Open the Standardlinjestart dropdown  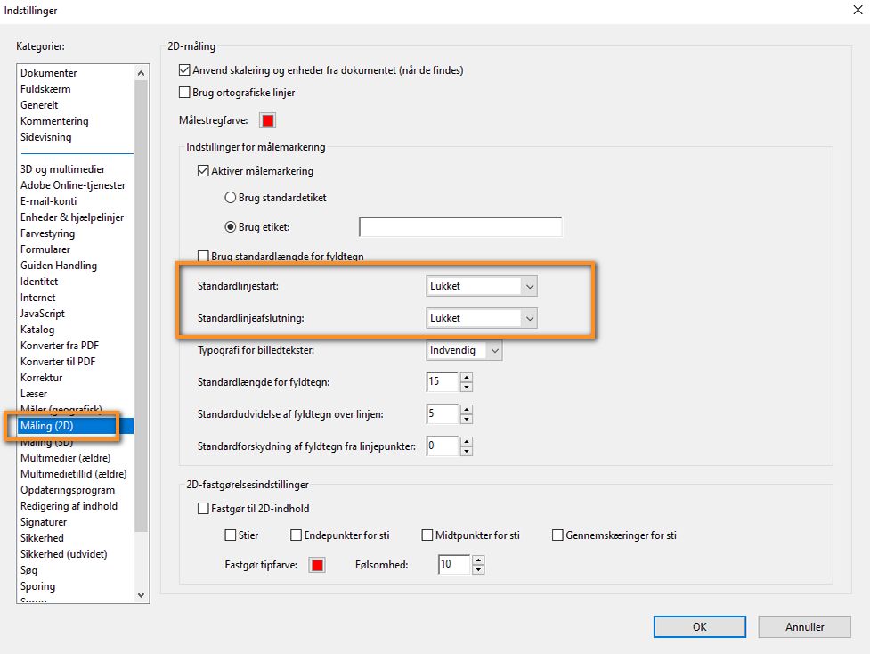pos(482,286)
